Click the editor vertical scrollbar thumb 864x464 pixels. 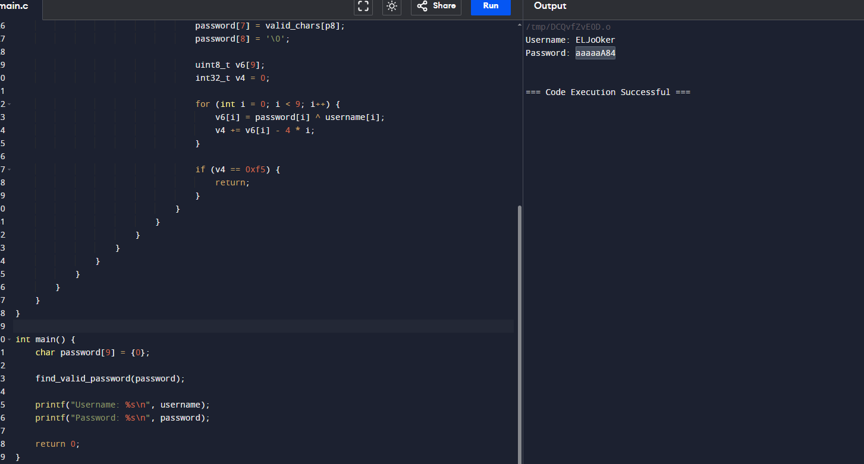tap(520, 333)
